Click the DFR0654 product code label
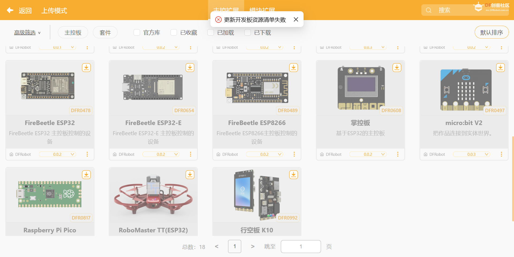 [x=184, y=110]
